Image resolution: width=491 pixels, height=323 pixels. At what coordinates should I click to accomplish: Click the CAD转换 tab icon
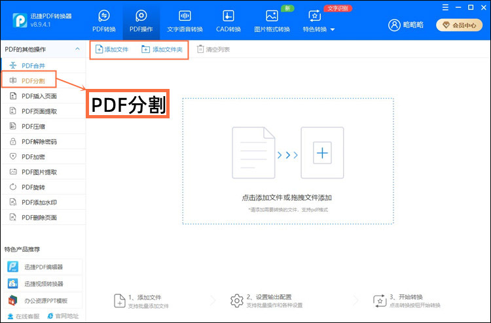[228, 16]
